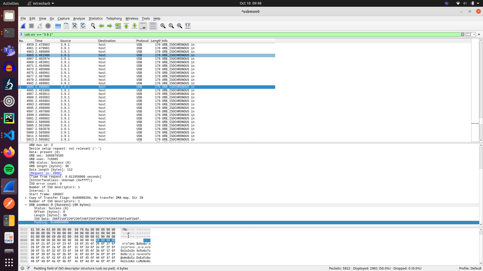Zoom in on packet text

pos(163,26)
